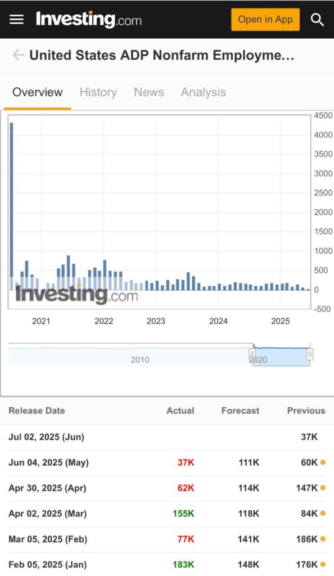Click the Open in App button
The image size is (334, 576).
pyautogui.click(x=265, y=20)
